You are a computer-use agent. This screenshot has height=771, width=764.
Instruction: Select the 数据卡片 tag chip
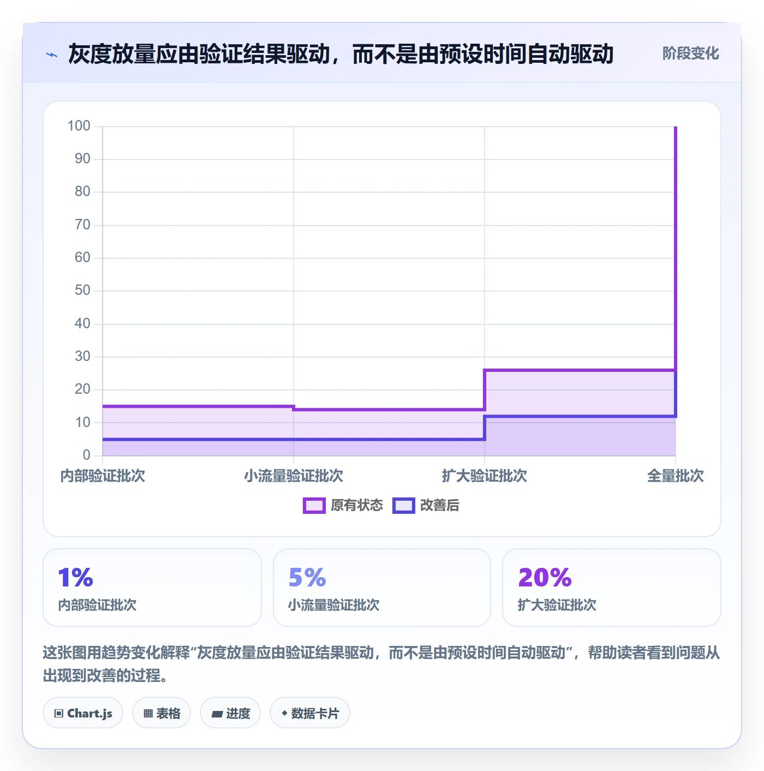click(x=310, y=713)
